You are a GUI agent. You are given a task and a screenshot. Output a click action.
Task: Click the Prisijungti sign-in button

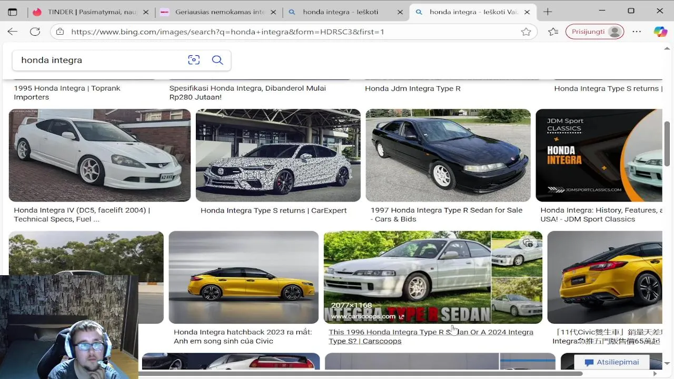[594, 32]
